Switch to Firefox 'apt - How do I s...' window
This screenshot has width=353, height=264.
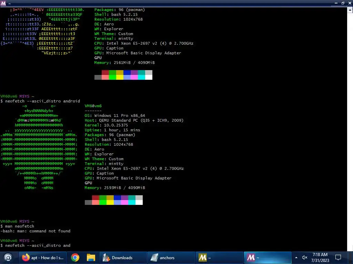[43, 257]
